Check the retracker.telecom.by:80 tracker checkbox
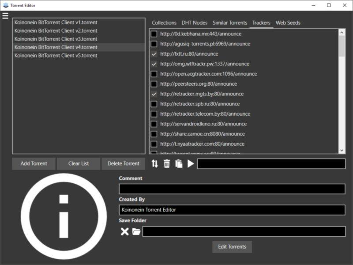Image resolution: width=353 pixels, height=265 pixels. pyautogui.click(x=154, y=114)
